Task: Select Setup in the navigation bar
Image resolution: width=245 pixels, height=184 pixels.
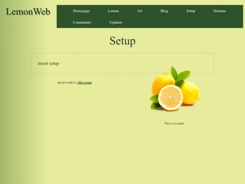Action: pyautogui.click(x=191, y=11)
